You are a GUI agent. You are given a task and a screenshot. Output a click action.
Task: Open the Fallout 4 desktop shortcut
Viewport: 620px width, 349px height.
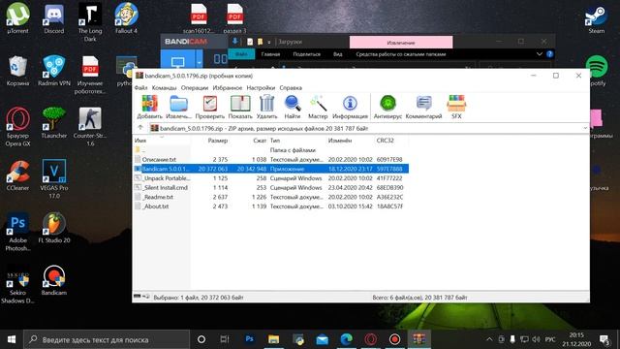(x=127, y=18)
